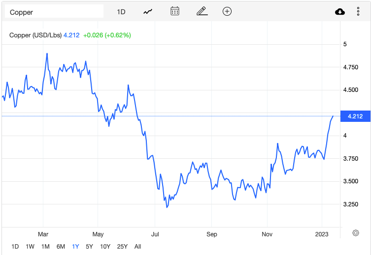Add indicator with the plus circle icon

tap(227, 11)
